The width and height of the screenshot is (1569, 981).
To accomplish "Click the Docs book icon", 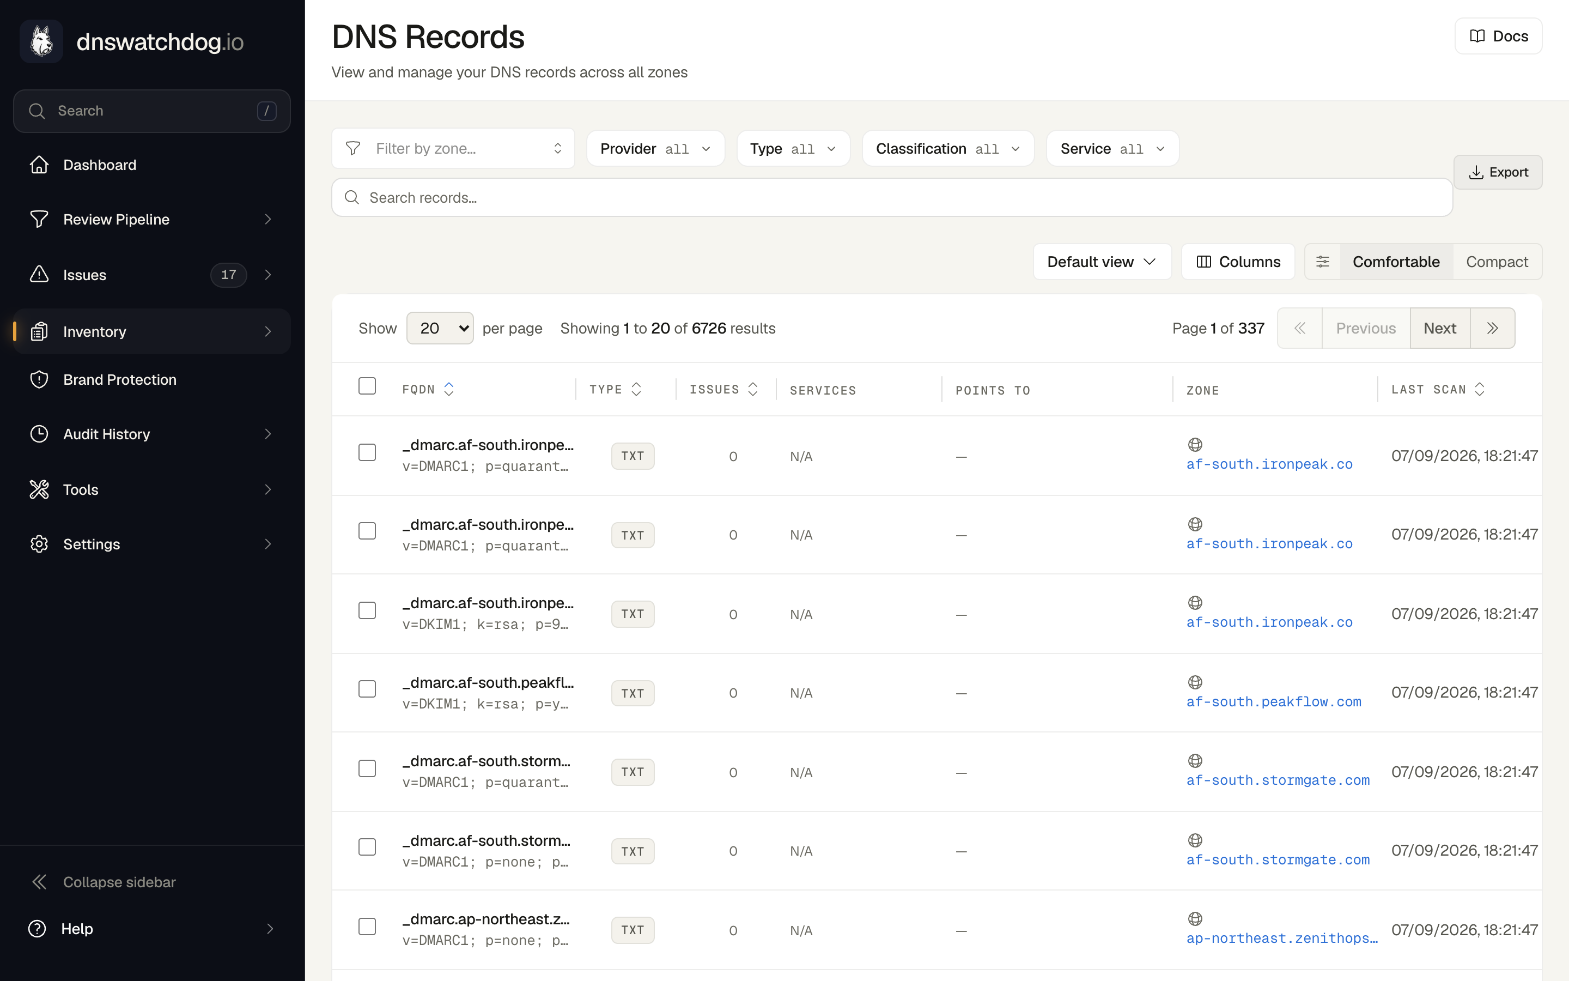I will tap(1477, 37).
